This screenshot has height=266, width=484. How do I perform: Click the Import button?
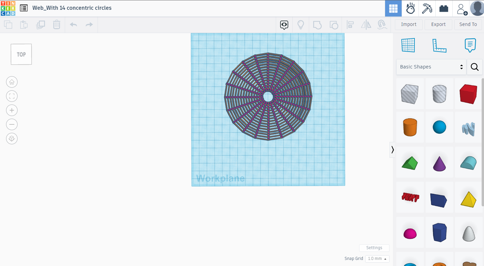pyautogui.click(x=408, y=24)
